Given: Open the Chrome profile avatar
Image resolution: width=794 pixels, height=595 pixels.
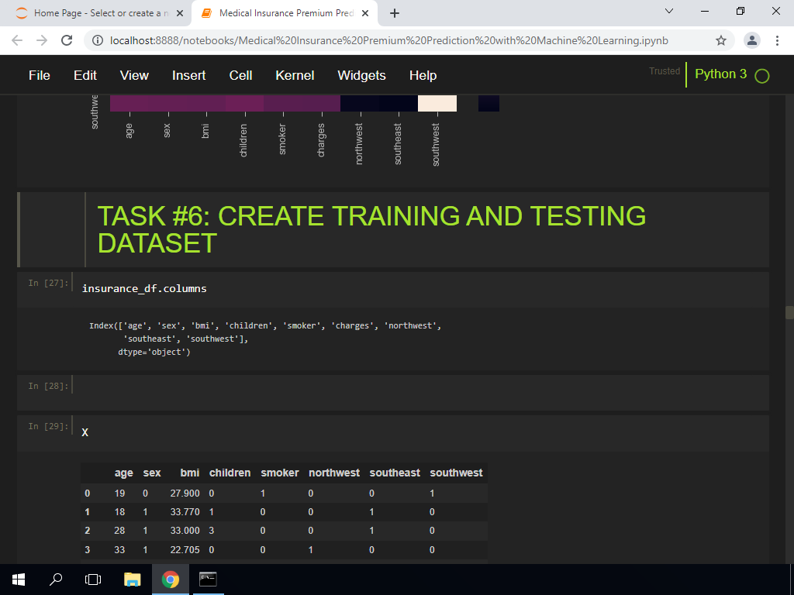Looking at the screenshot, I should tap(752, 40).
